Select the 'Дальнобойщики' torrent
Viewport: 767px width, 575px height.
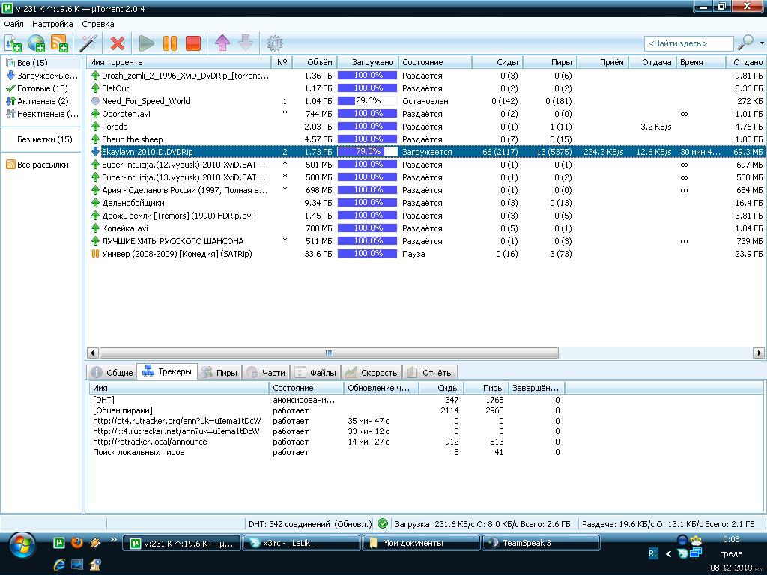[425, 202]
